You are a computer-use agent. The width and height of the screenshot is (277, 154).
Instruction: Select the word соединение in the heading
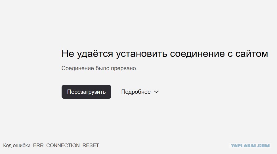(x=197, y=53)
